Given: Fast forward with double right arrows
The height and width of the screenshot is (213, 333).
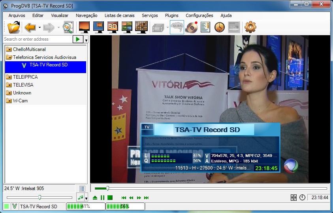Looking at the screenshot, I should tap(139, 198).
